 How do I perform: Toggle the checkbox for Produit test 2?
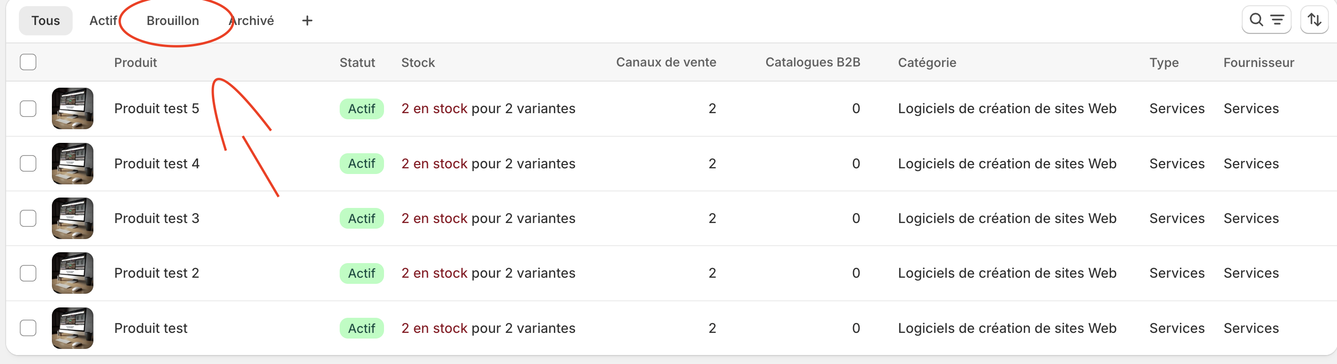pyautogui.click(x=28, y=273)
